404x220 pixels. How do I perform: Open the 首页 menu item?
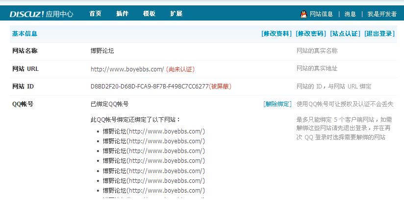pyautogui.click(x=95, y=14)
